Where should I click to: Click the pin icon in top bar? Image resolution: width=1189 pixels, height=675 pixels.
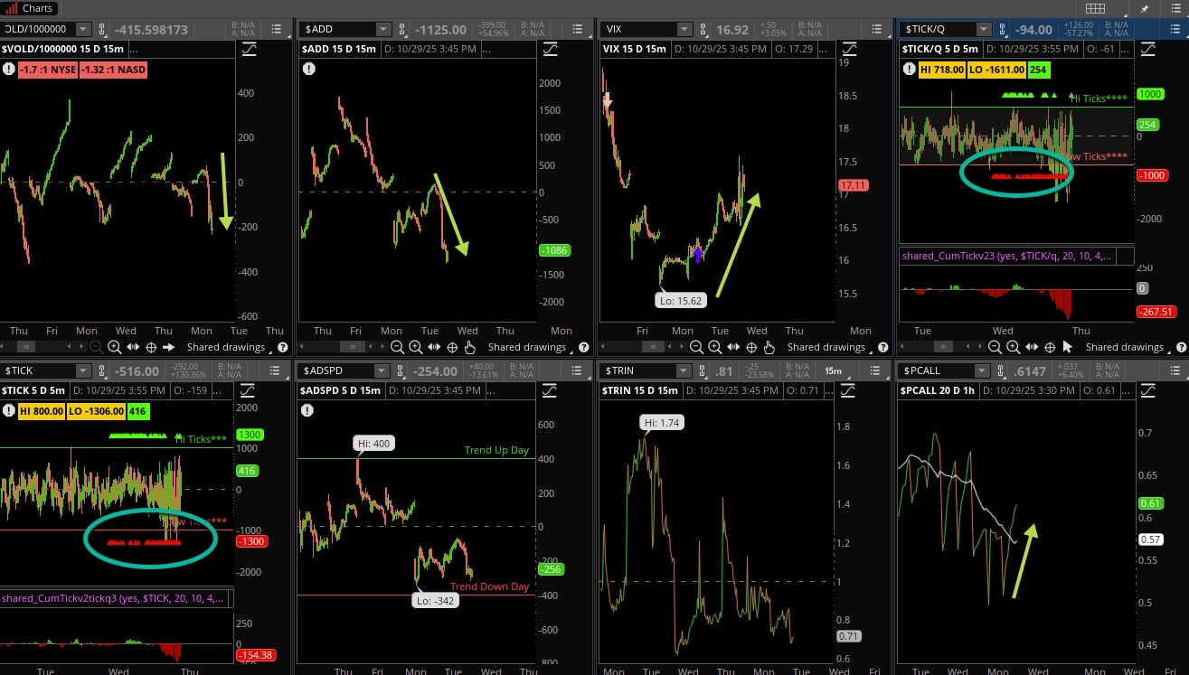point(1144,8)
